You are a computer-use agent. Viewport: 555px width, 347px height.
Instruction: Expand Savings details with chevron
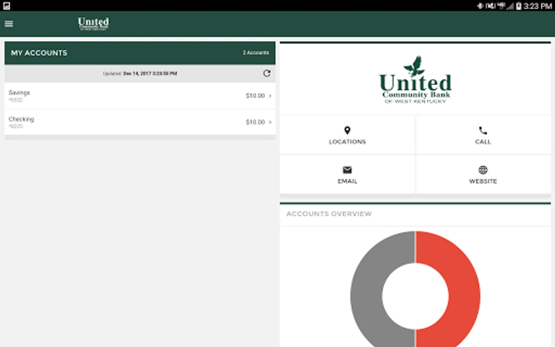point(270,96)
